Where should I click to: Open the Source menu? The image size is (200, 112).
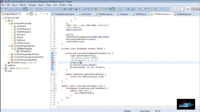(14, 5)
